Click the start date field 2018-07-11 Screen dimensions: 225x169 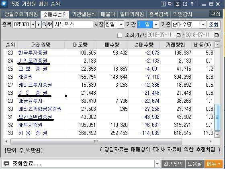(x=161, y=35)
